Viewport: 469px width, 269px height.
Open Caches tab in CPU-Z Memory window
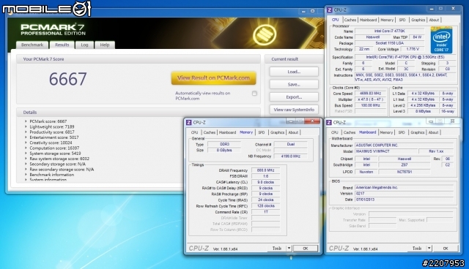tap(210, 132)
